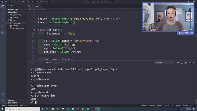Click the feedback icon in status bar
This screenshot has height=111, width=197.
click(x=191, y=105)
